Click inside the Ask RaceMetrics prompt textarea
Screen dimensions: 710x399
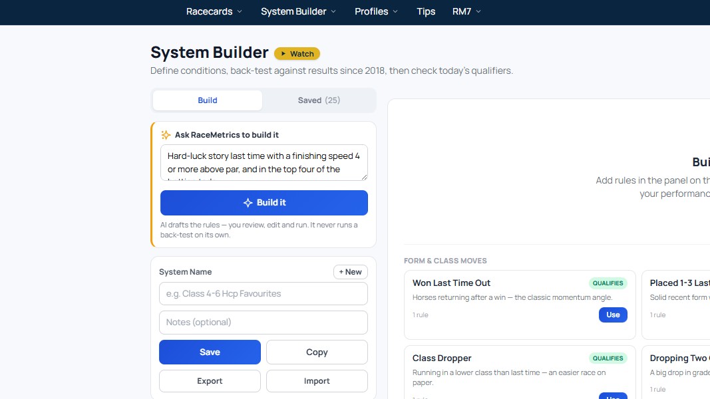[264, 162]
